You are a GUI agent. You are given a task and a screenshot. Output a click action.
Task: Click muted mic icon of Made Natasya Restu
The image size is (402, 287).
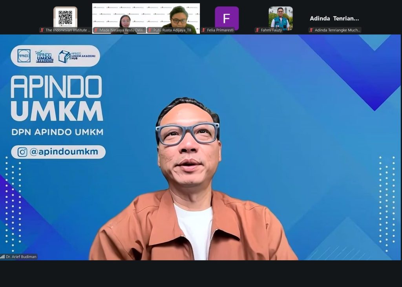point(96,30)
